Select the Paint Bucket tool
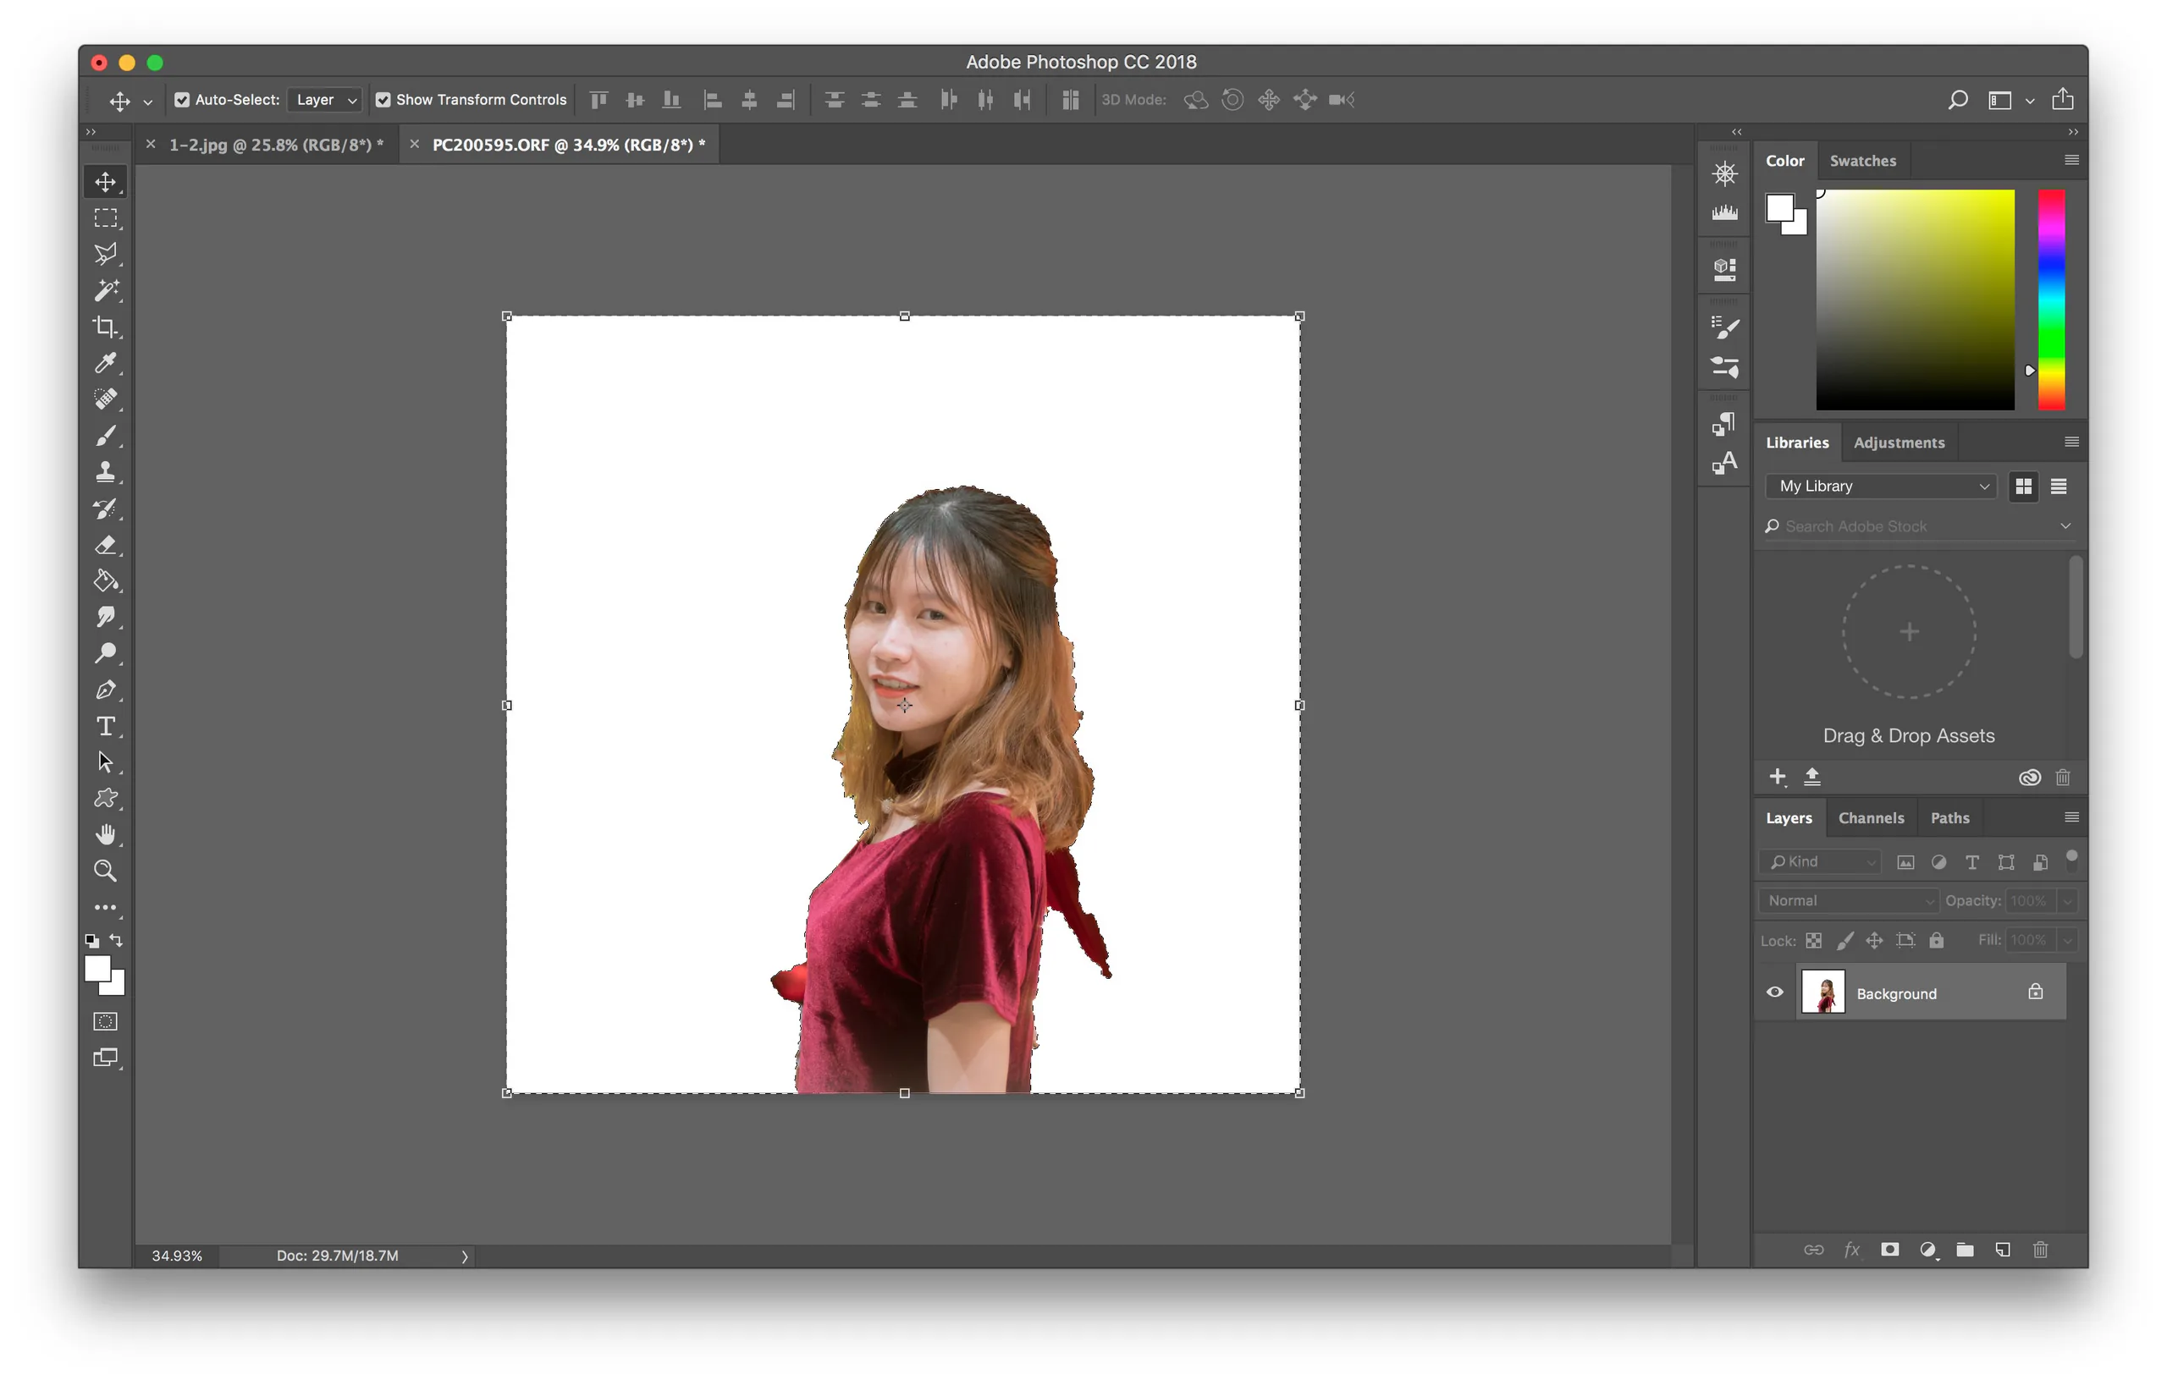This screenshot has width=2167, height=1380. pos(105,581)
